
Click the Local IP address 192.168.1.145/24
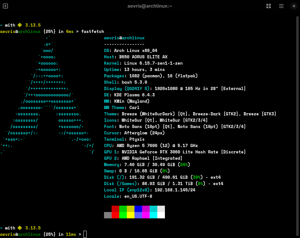coord(175,190)
